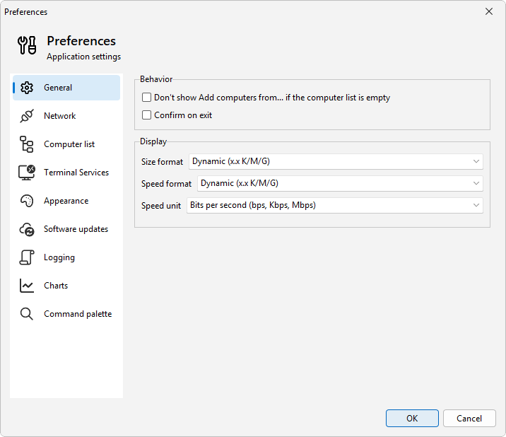Enable Don't show Add computers from checkbox

(x=146, y=97)
